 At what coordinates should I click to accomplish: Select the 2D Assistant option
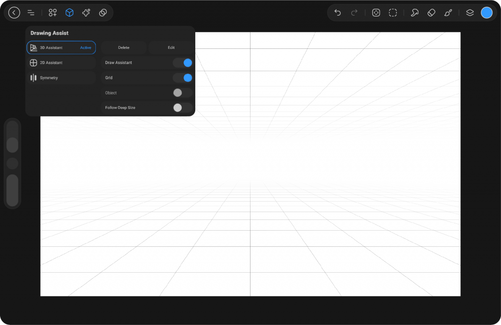tap(61, 63)
